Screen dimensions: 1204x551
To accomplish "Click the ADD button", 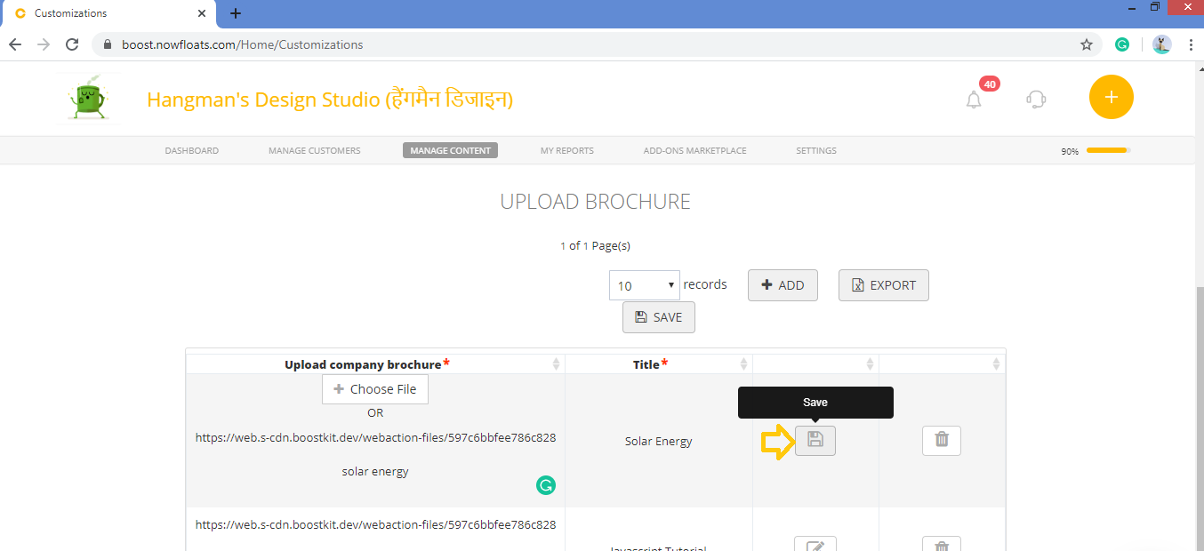I will coord(783,285).
